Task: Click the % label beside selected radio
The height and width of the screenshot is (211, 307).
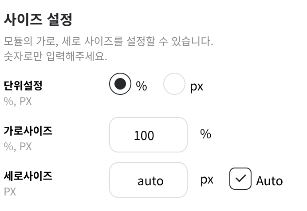Action: point(142,86)
